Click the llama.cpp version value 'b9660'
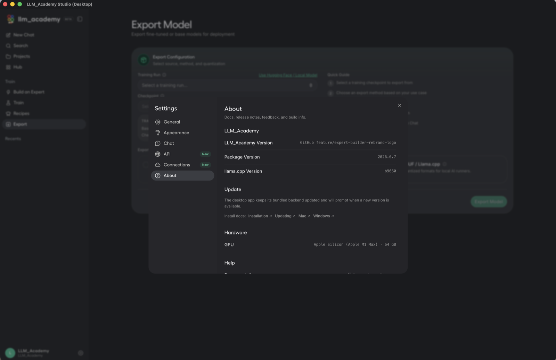 390,171
